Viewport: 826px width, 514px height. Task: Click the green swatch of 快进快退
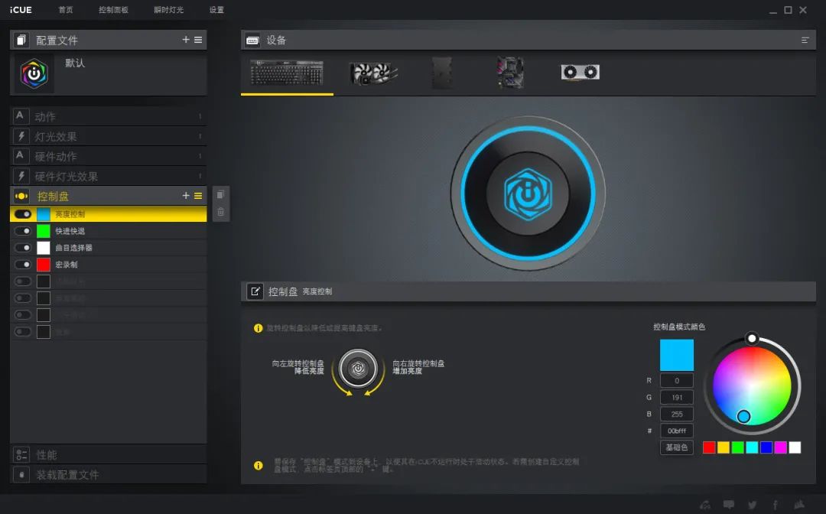tap(43, 231)
